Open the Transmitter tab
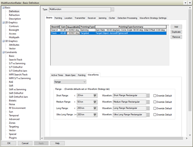This screenshot has height=147, width=193. (x=80, y=18)
